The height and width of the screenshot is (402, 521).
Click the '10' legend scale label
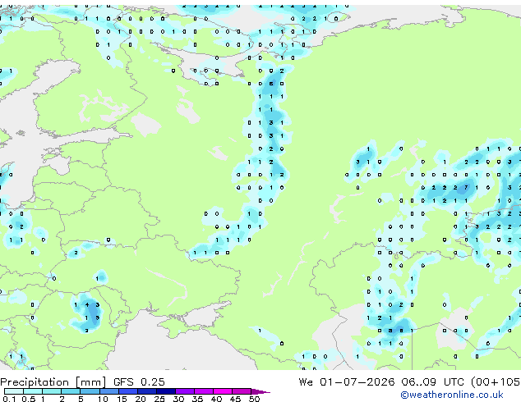(103, 399)
